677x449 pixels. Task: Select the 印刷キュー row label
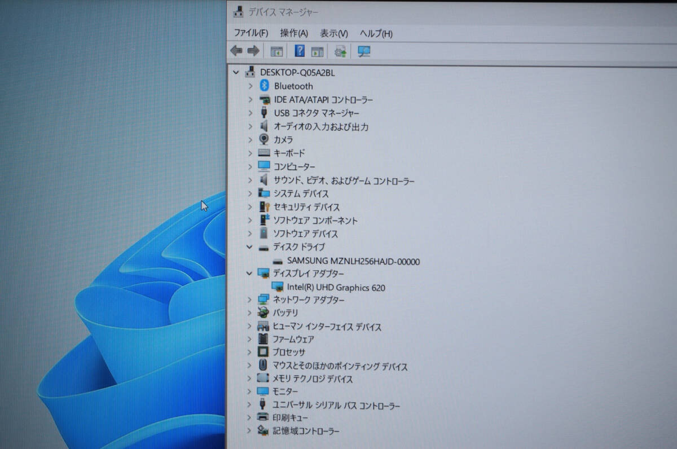pos(290,418)
